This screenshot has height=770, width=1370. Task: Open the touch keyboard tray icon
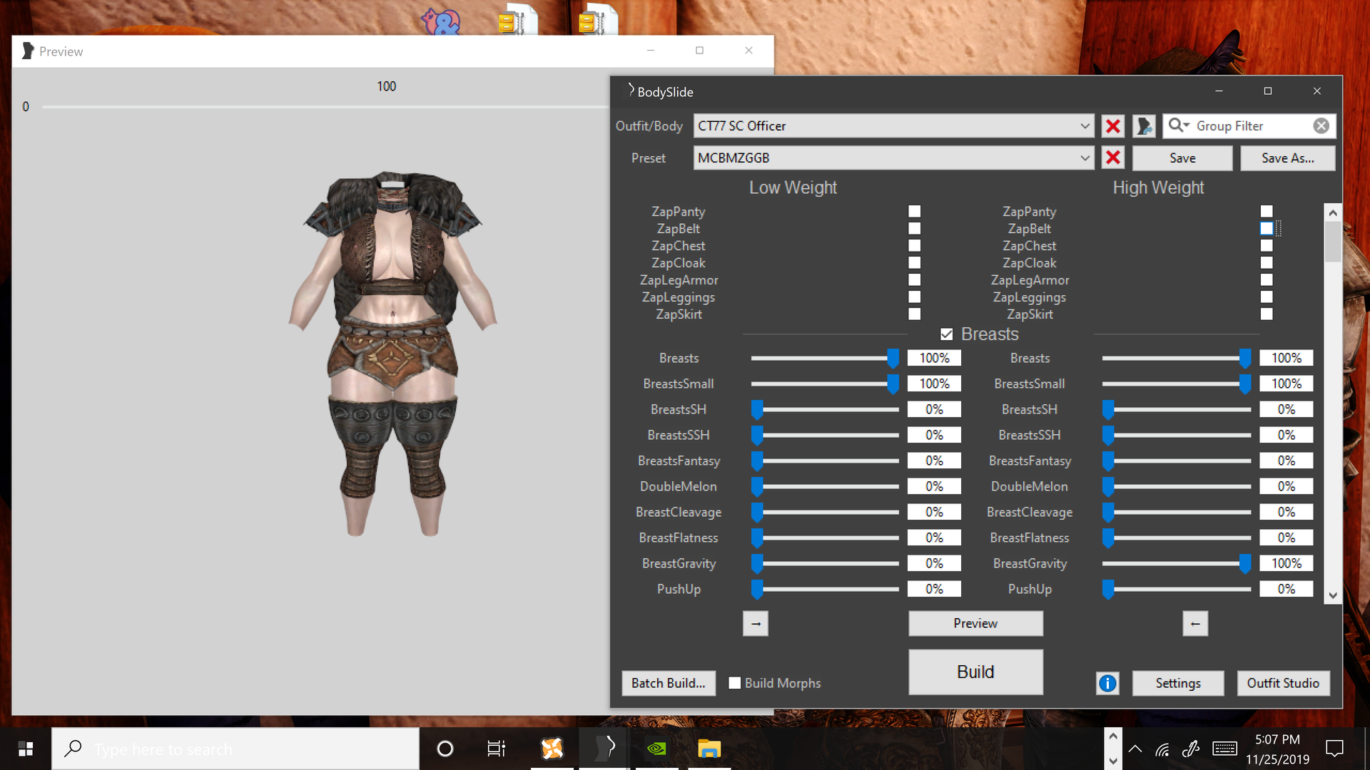pos(1224,749)
